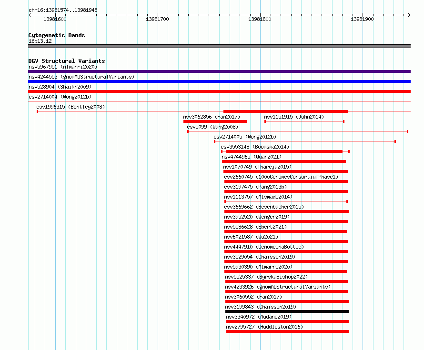Open variant nsv4233926 (gnomADStructuralVariants)
The height and width of the screenshot is (350, 424).
(x=278, y=287)
